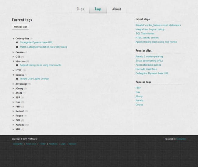Expand the HTML tag

click(13, 70)
